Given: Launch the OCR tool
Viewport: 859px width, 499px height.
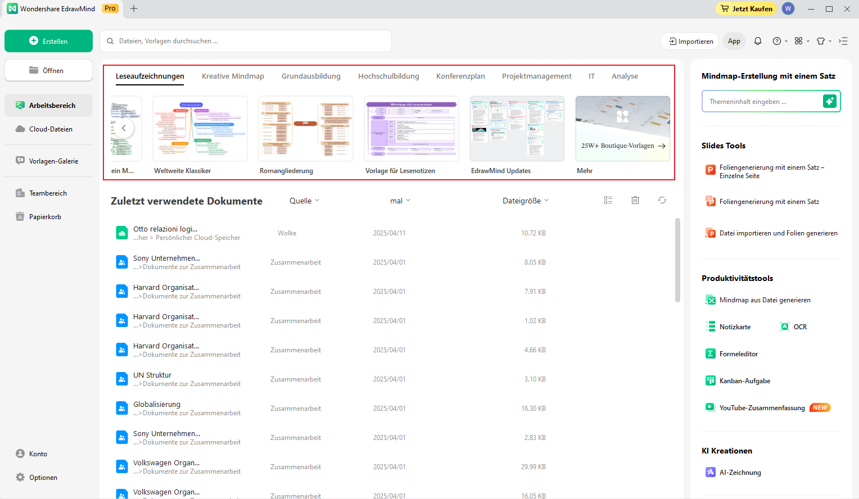Looking at the screenshot, I should 794,327.
